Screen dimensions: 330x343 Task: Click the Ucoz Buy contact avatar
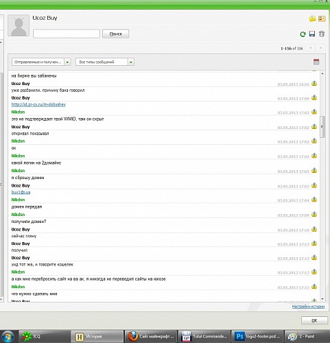point(19,25)
